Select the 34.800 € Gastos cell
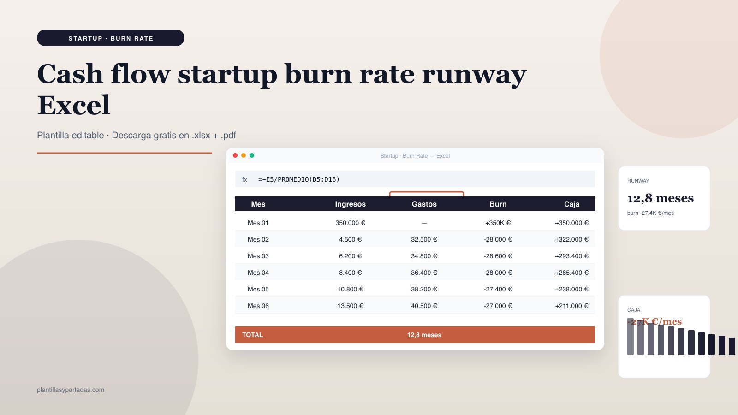738x415 pixels. pos(424,256)
